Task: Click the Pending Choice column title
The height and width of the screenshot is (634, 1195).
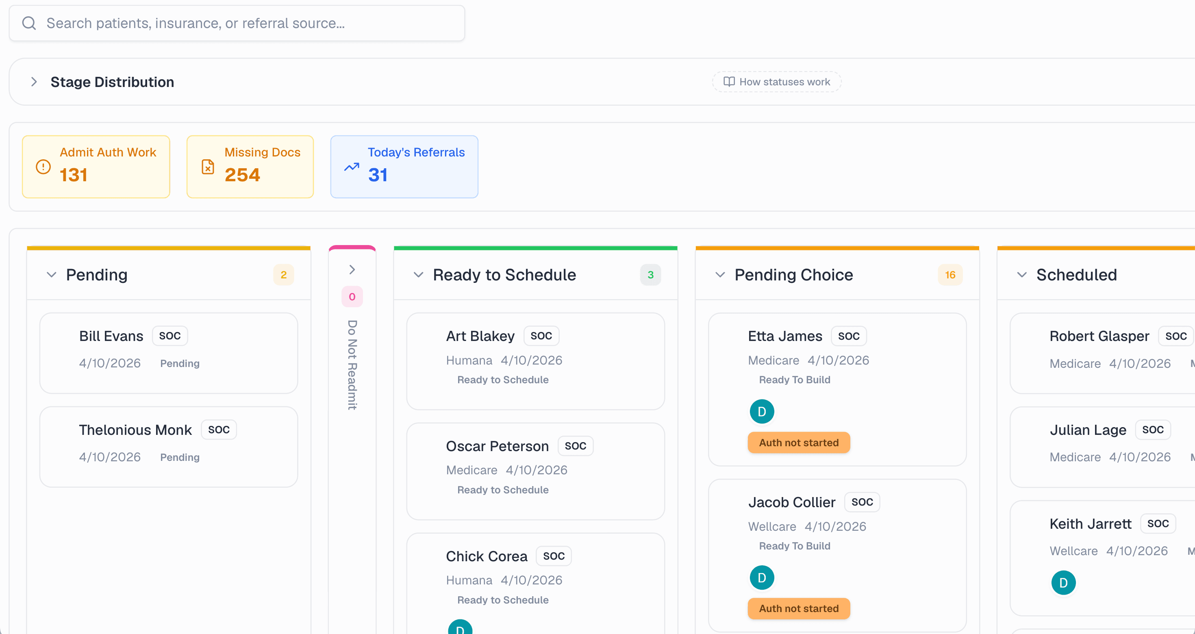Action: [794, 275]
